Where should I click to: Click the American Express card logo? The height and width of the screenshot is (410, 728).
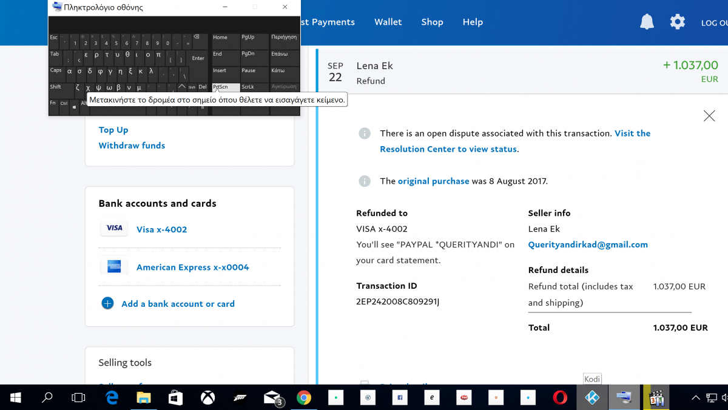pyautogui.click(x=114, y=266)
